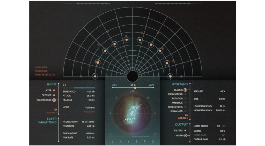Choose Freq Spread widening mode
The image size is (265, 146).
coord(185,94)
